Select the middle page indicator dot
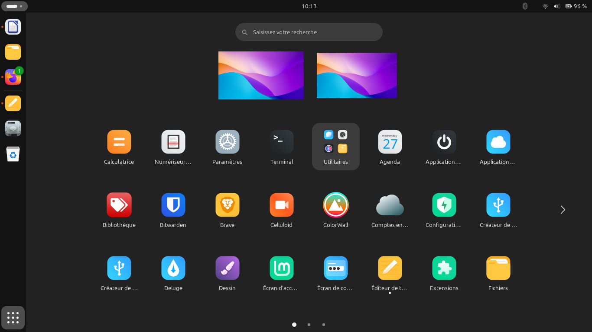Screen dimensions: 592x332 [x=309, y=325]
